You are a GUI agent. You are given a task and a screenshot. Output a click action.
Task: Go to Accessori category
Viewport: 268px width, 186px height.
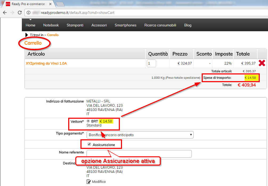point(99,25)
